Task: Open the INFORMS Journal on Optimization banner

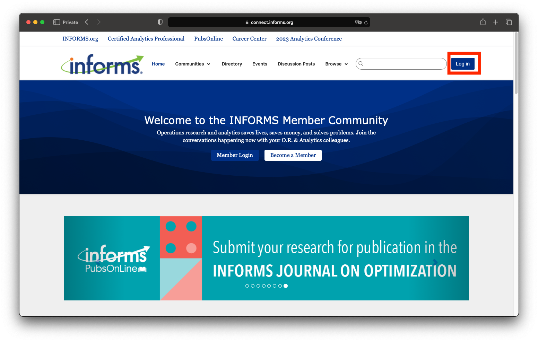Action: (x=266, y=258)
